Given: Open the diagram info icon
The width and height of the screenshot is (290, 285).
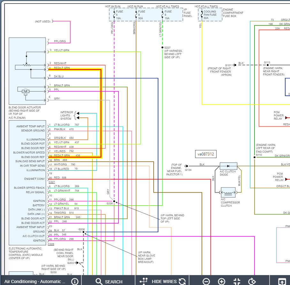Looking at the screenshot, I should click(75, 281).
